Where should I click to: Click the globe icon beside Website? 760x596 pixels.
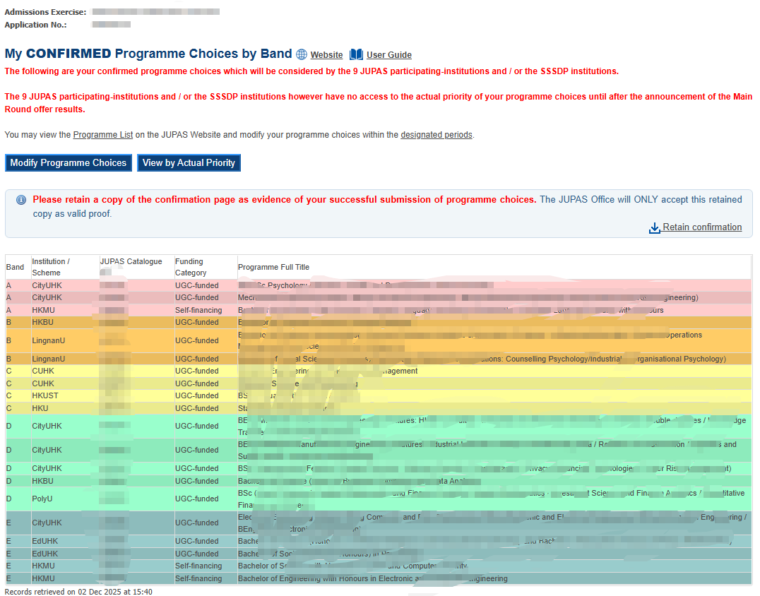(302, 54)
